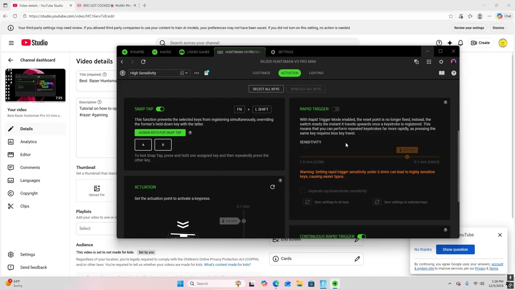The width and height of the screenshot is (515, 290).
Task: Close the YouTube survey popup
Action: point(500,235)
